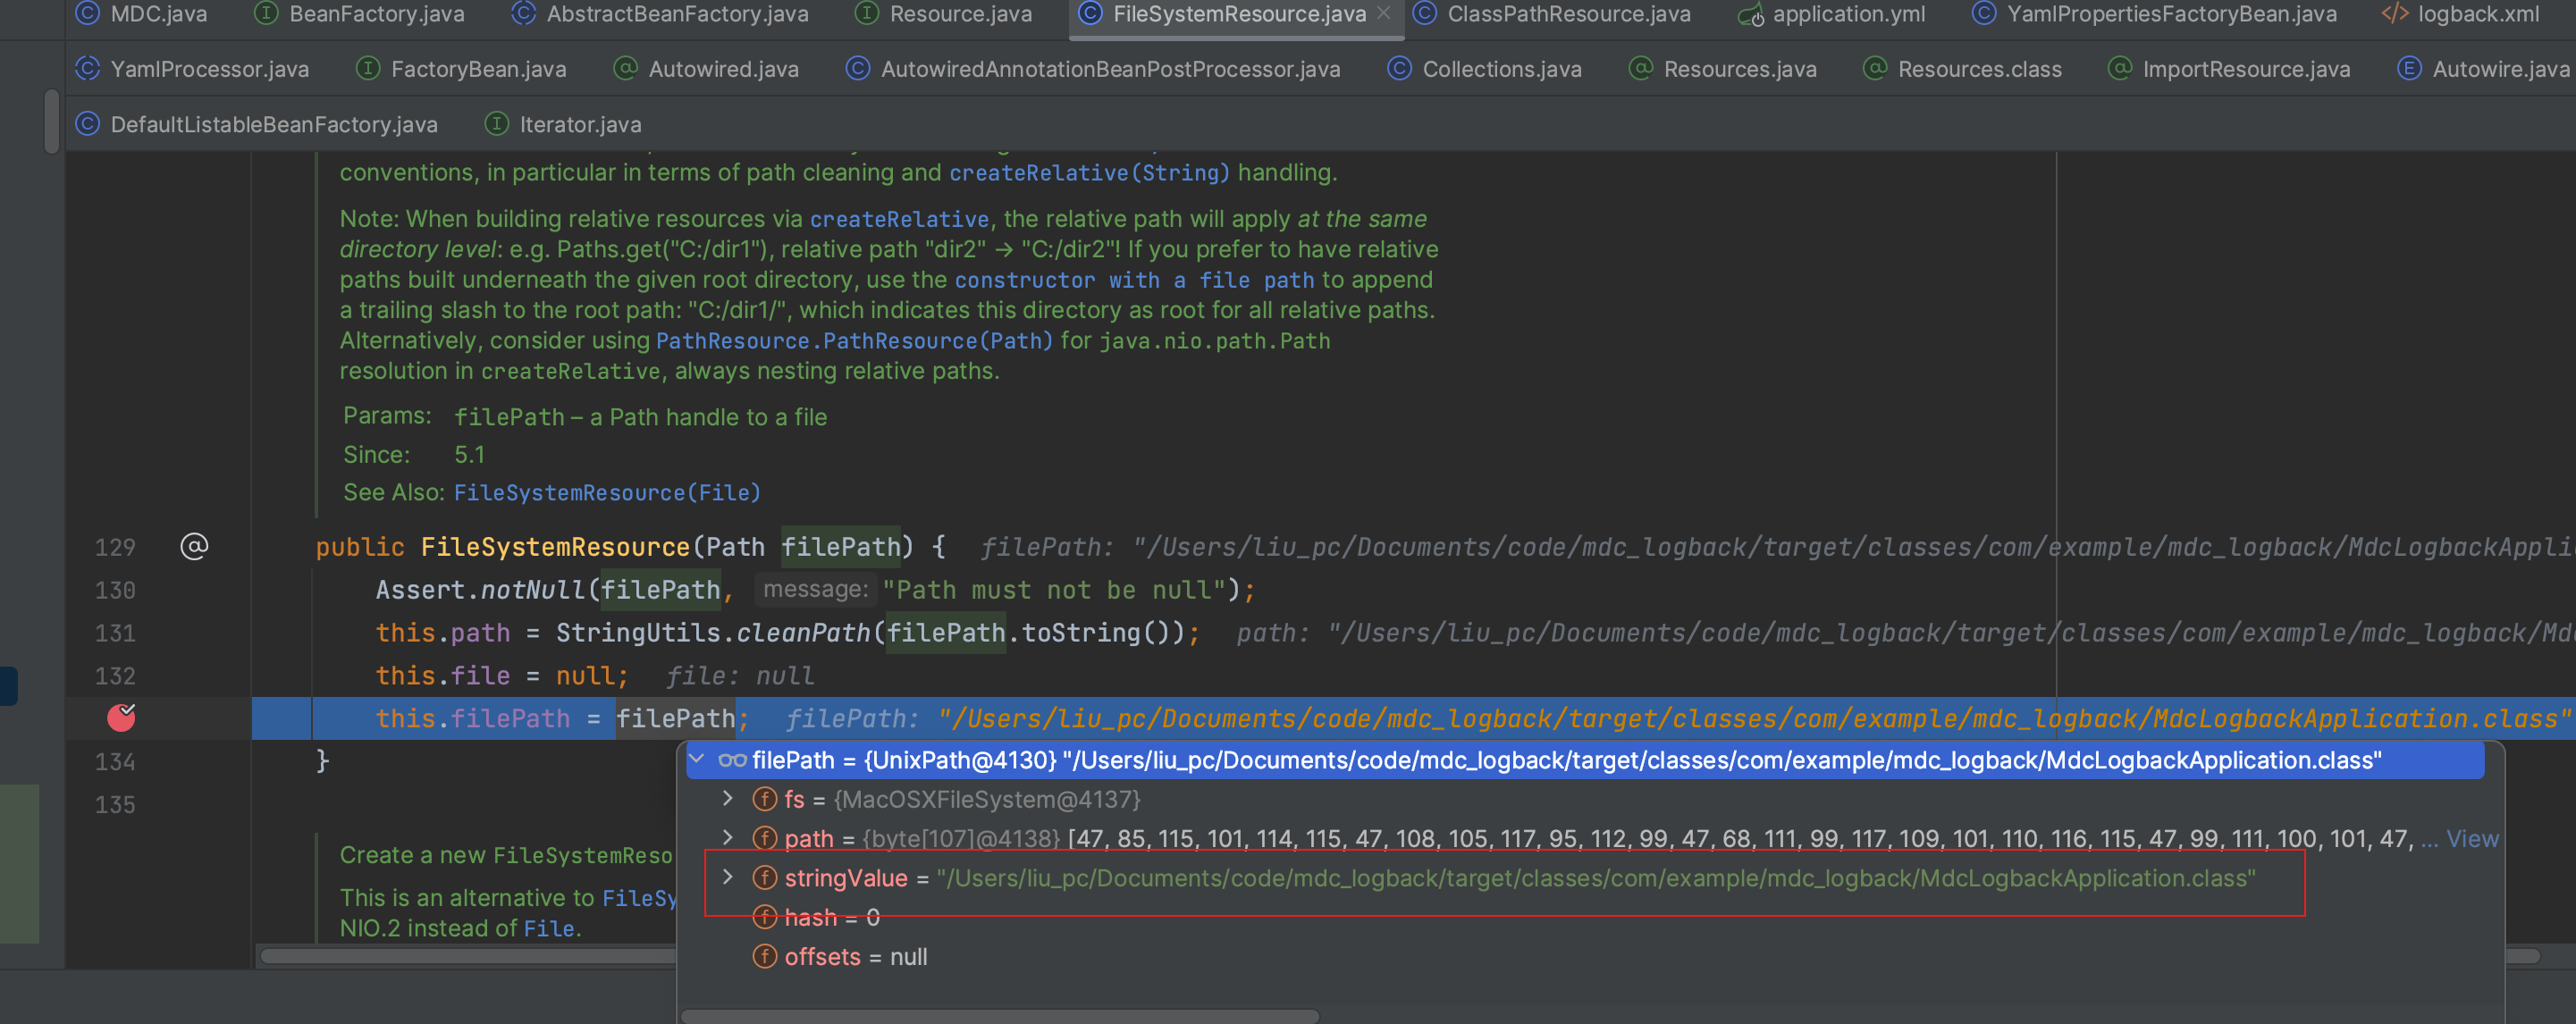Click the class icon on AbstractBeanFactory.java tab
2576x1024 pixels.
[x=523, y=13]
